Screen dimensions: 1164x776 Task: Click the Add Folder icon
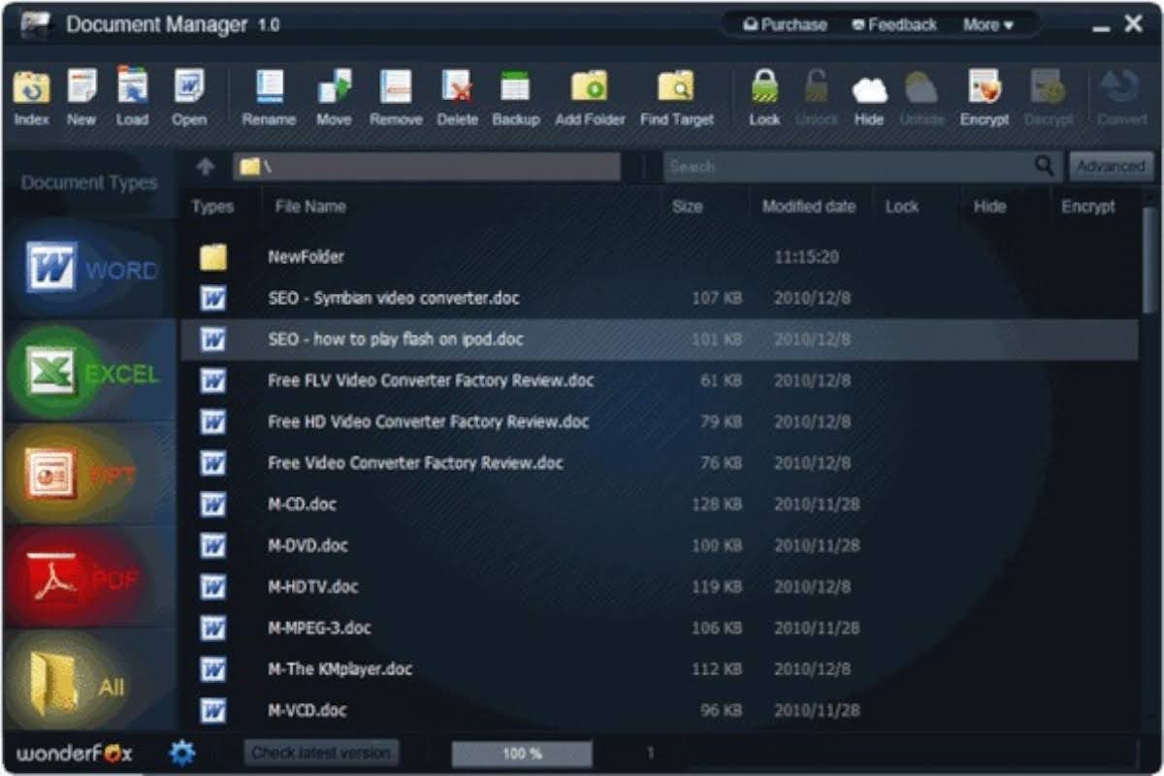(x=589, y=86)
